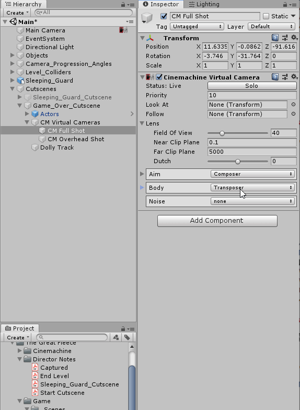Image resolution: width=300 pixels, height=410 pixels.
Task: Select the Inspector tab
Action: tap(161, 4)
